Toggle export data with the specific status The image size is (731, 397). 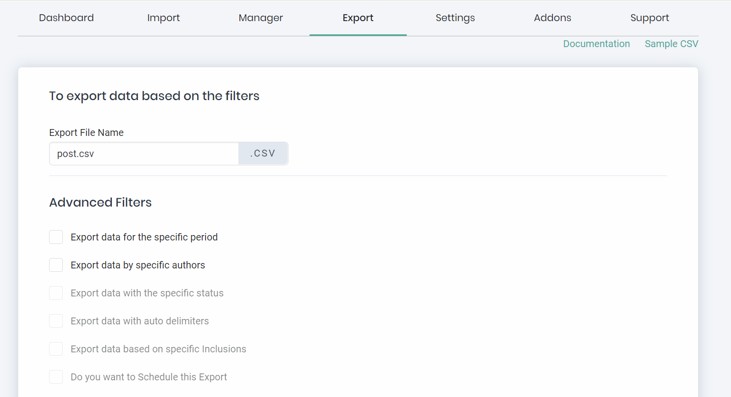click(56, 293)
